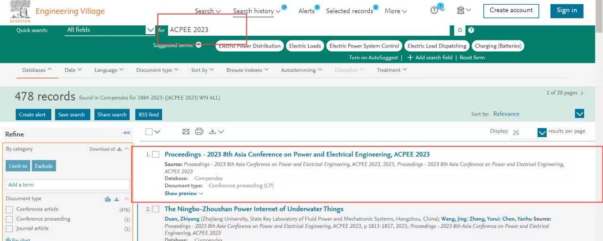Click the Save search button

point(72,114)
